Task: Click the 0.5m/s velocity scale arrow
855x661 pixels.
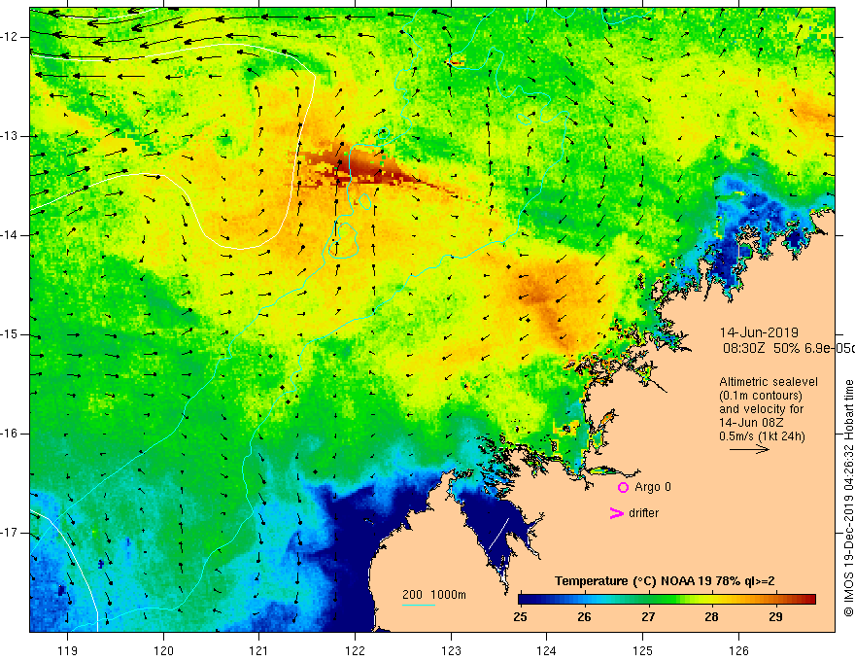Action: click(749, 449)
